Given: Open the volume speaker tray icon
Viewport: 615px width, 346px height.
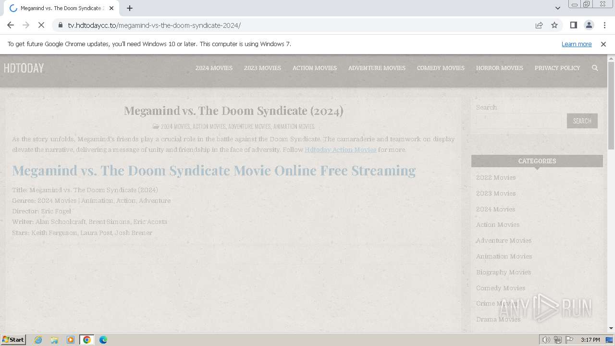Looking at the screenshot, I should point(546,340).
